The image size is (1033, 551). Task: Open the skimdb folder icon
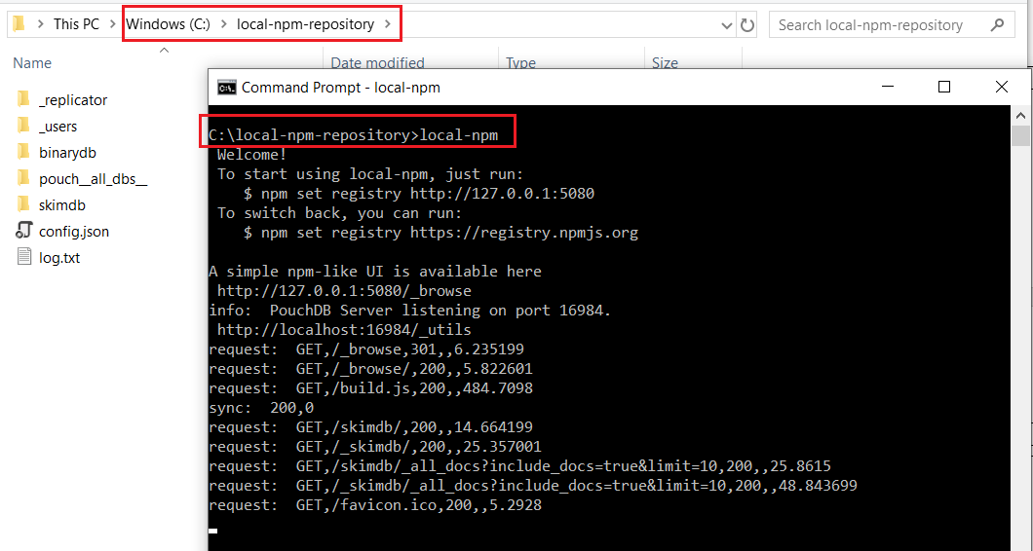point(23,204)
